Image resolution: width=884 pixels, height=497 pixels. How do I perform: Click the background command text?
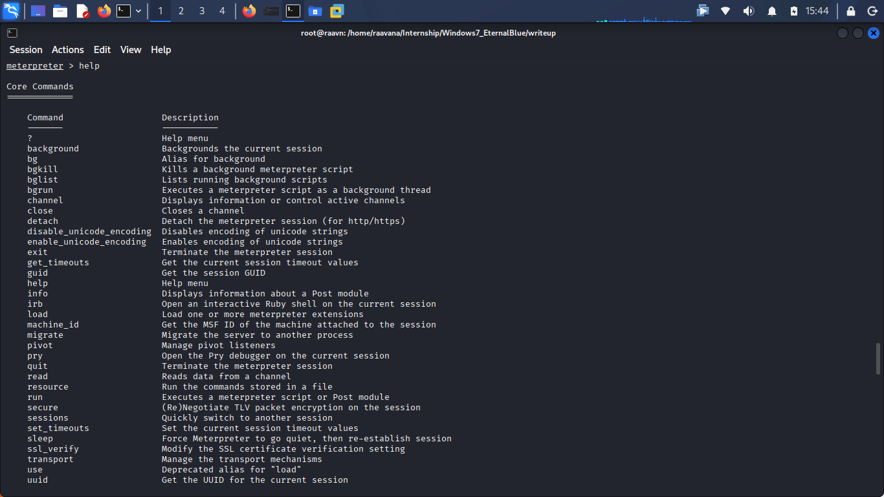pyautogui.click(x=53, y=149)
